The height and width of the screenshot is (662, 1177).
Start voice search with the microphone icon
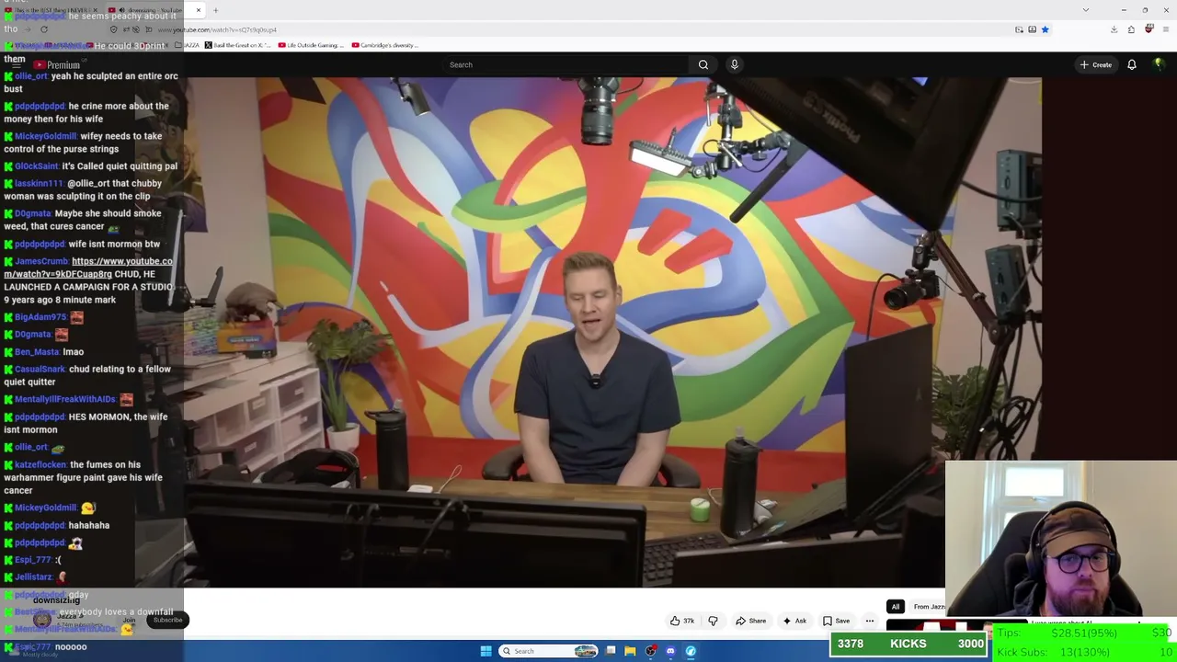tap(734, 64)
